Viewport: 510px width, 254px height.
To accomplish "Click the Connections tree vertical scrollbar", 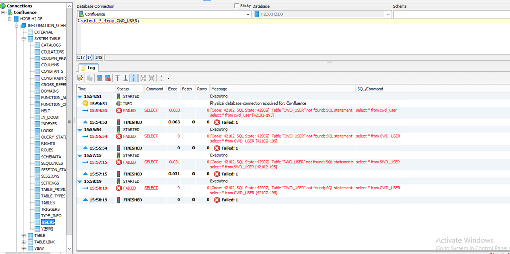I will (69, 128).
